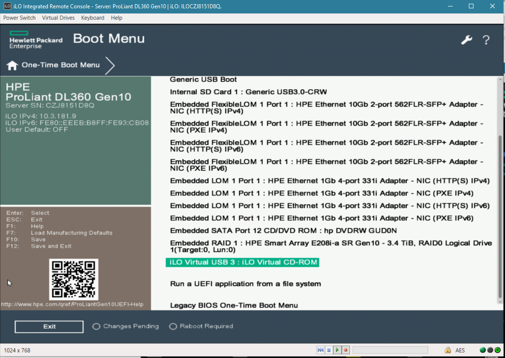Click the boot list vertical scrollbar
This screenshot has width=505, height=358.
[x=499, y=185]
